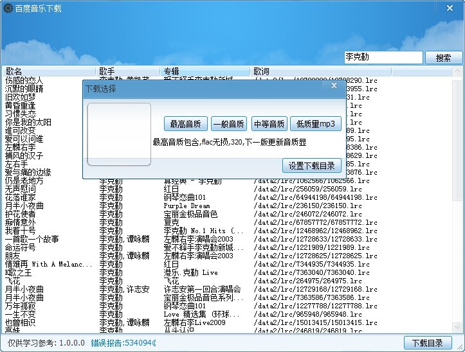Viewport: 465px width, 352px height.
Task: Select the song 习惯失恋
Action: [20, 114]
